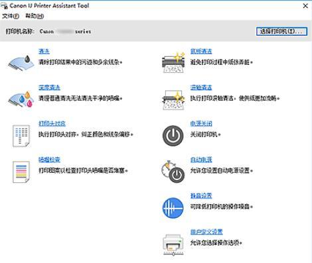
Task: Click the description text under 底板清洁
Action: tap(222, 62)
